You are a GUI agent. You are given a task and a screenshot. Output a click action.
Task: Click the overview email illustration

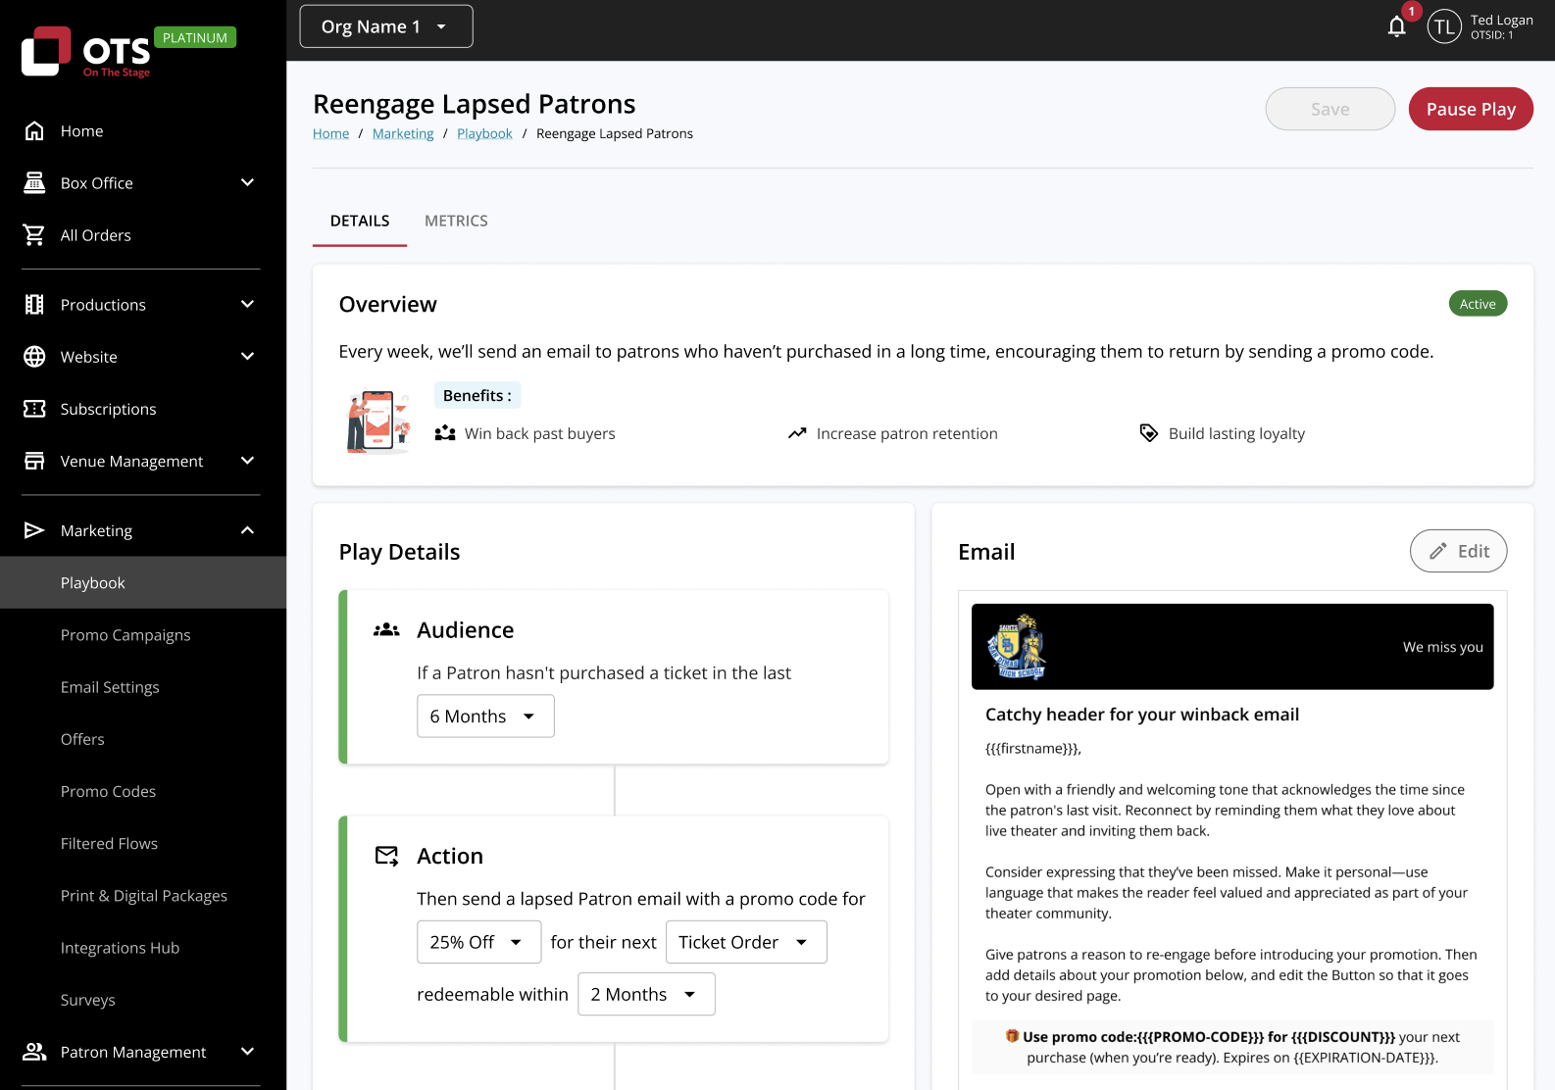(x=378, y=421)
